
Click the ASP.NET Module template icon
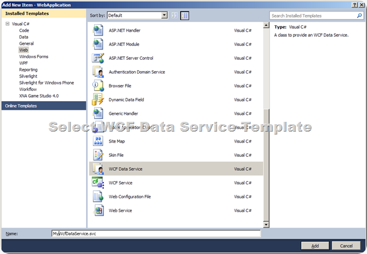coord(98,44)
